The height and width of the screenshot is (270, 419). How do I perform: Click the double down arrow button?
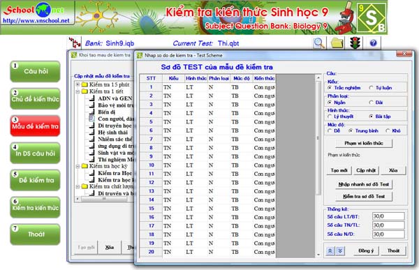click(340, 250)
